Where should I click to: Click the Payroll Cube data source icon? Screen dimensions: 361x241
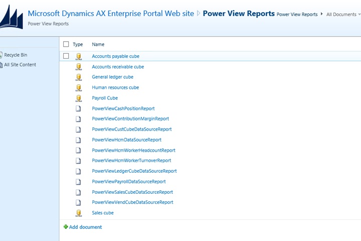click(78, 98)
